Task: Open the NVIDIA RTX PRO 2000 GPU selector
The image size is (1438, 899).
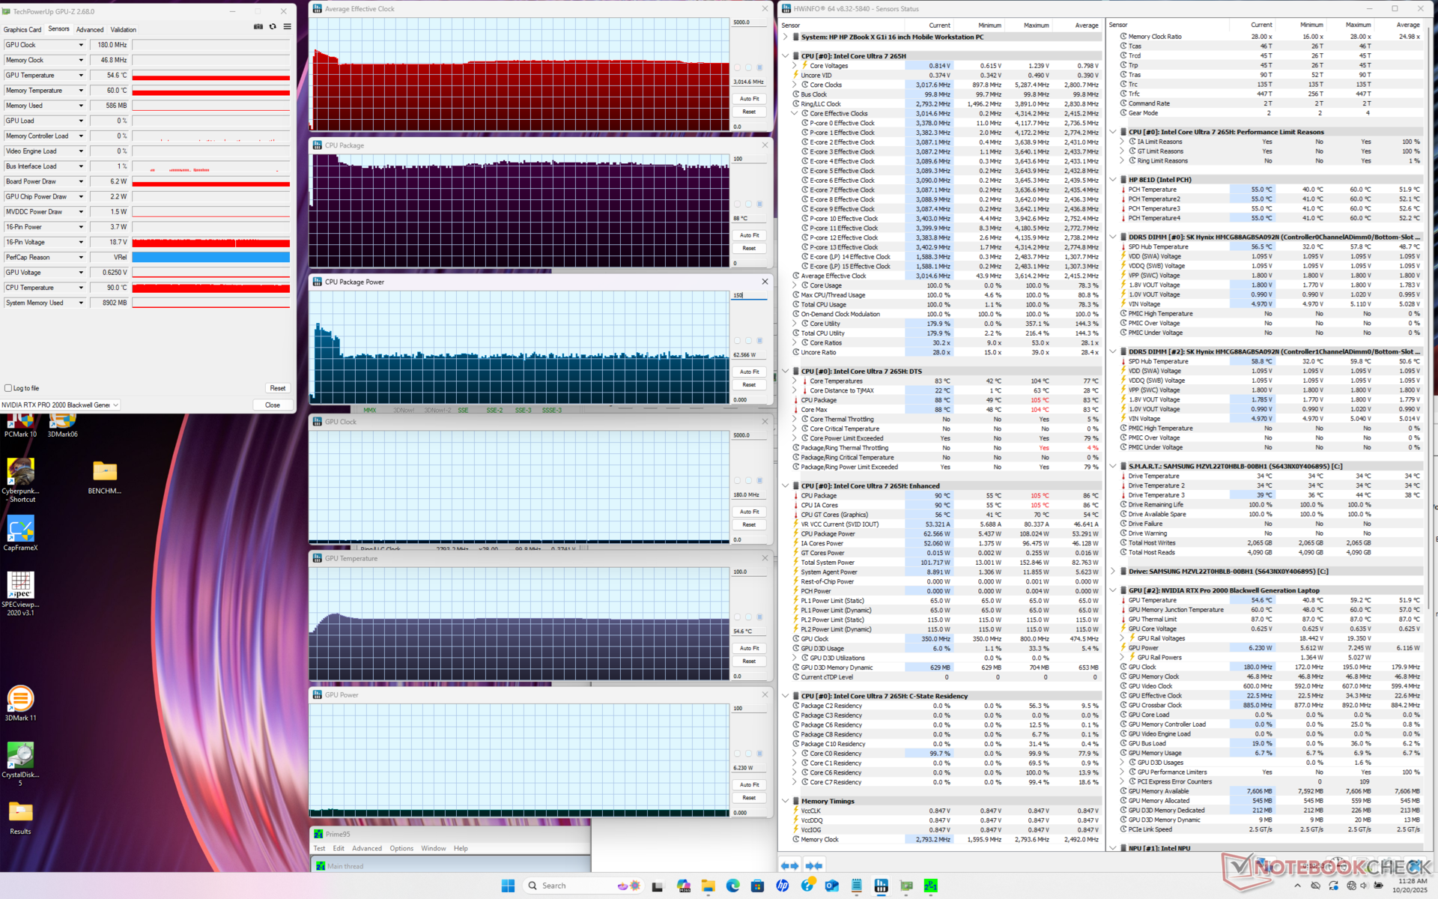Action: pyautogui.click(x=60, y=405)
